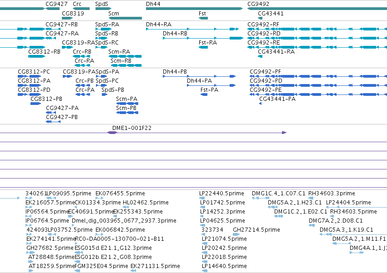Select the Dh44 gene bar
Screen dimensions: 387x273
194,9
